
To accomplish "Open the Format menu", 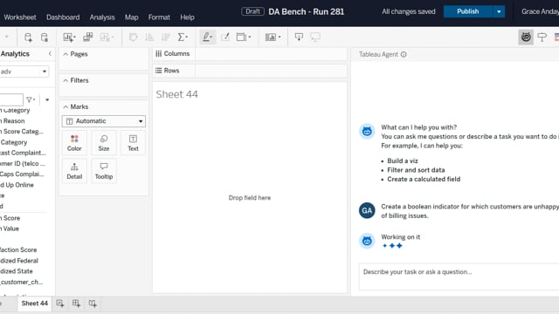I will (x=159, y=17).
